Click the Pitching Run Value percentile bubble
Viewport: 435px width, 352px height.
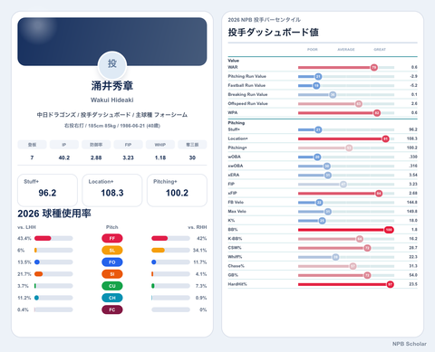(318, 77)
